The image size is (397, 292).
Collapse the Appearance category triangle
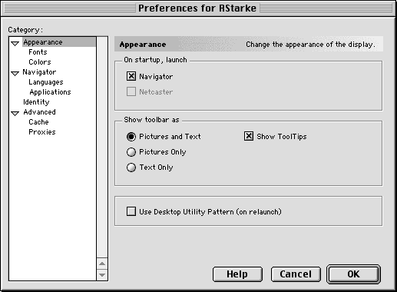coord(15,43)
